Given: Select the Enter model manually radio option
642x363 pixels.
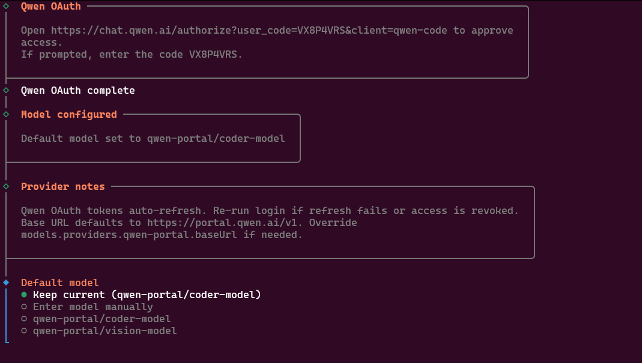Looking at the screenshot, I should pyautogui.click(x=24, y=307).
